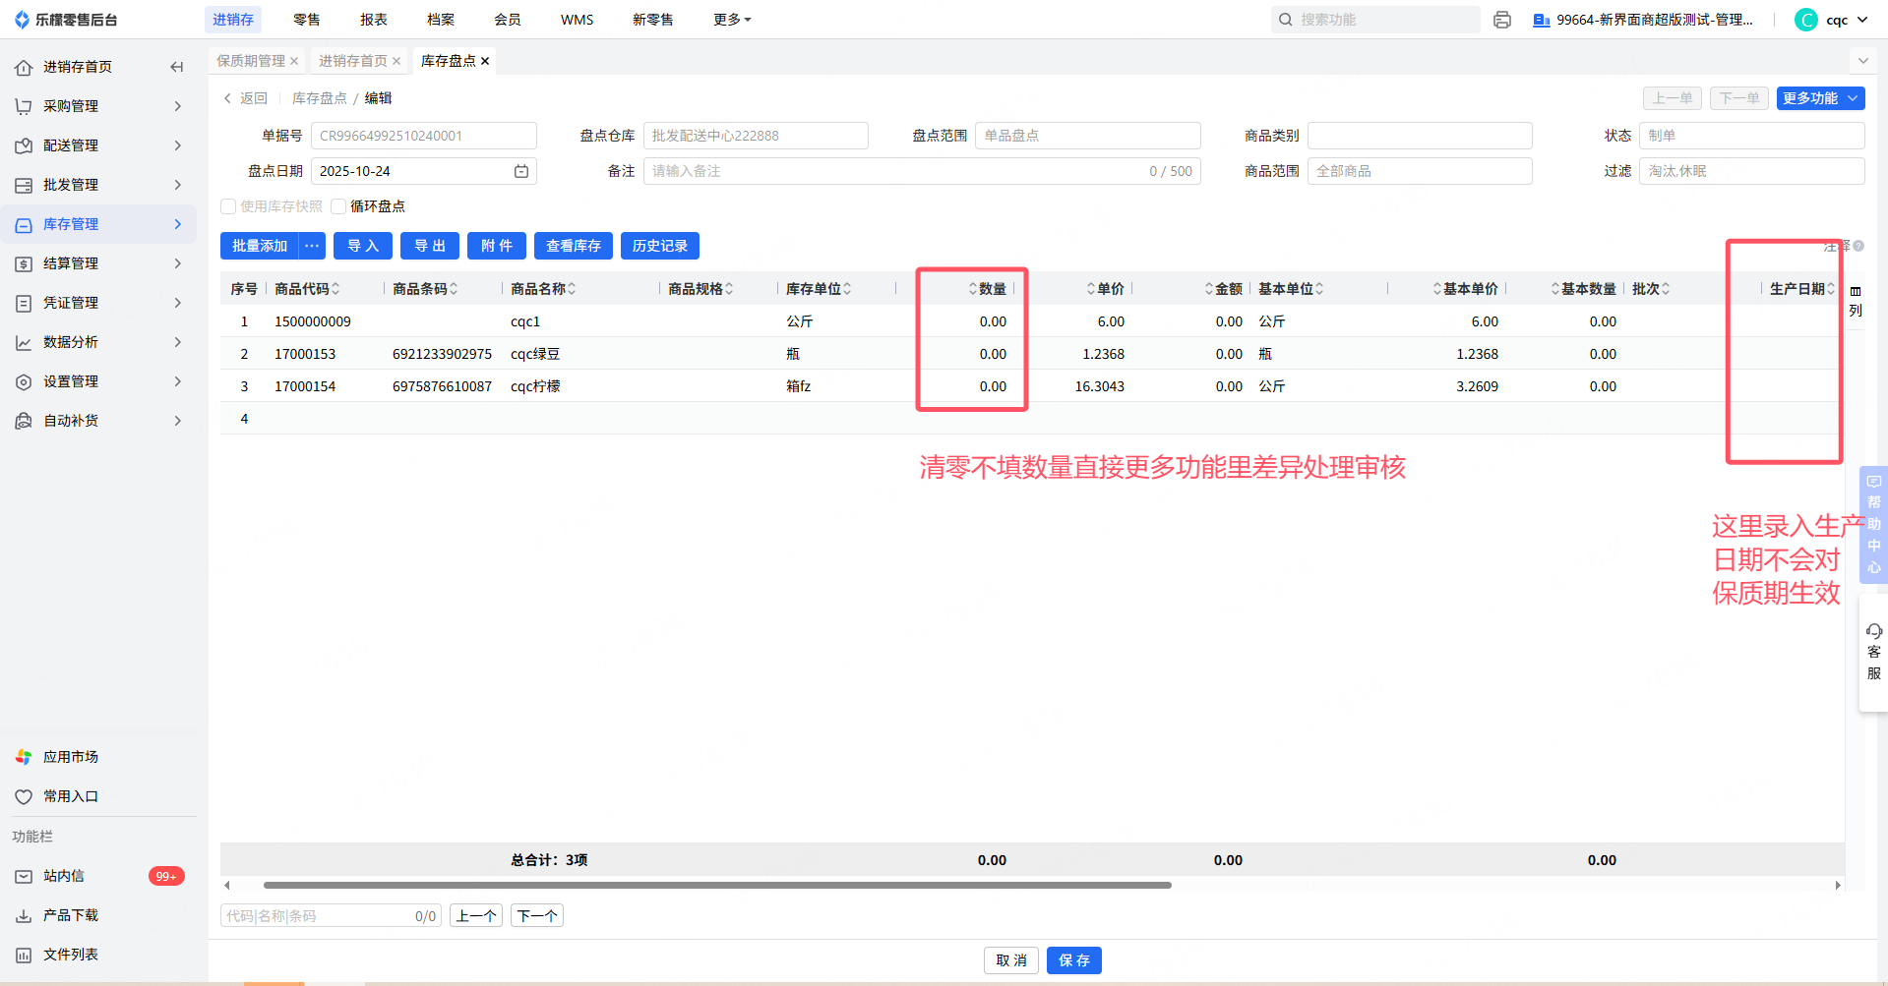This screenshot has width=1888, height=986.
Task: Click the horizontal table scrollbar
Action: [717, 885]
